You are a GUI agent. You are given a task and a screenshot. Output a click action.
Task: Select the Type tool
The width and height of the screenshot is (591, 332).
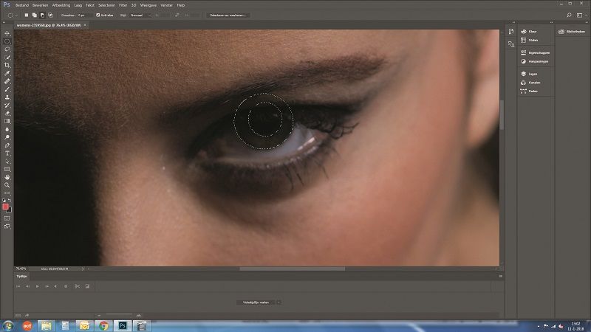coord(7,153)
